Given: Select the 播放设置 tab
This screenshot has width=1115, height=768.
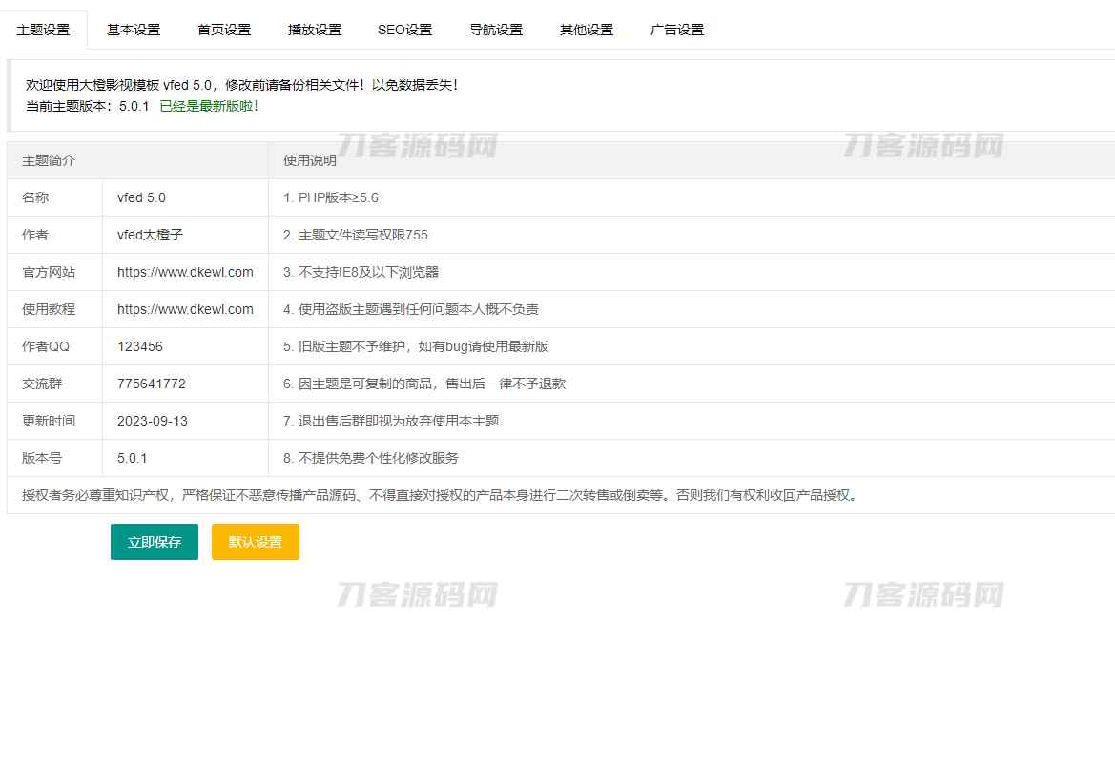Looking at the screenshot, I should pyautogui.click(x=314, y=30).
